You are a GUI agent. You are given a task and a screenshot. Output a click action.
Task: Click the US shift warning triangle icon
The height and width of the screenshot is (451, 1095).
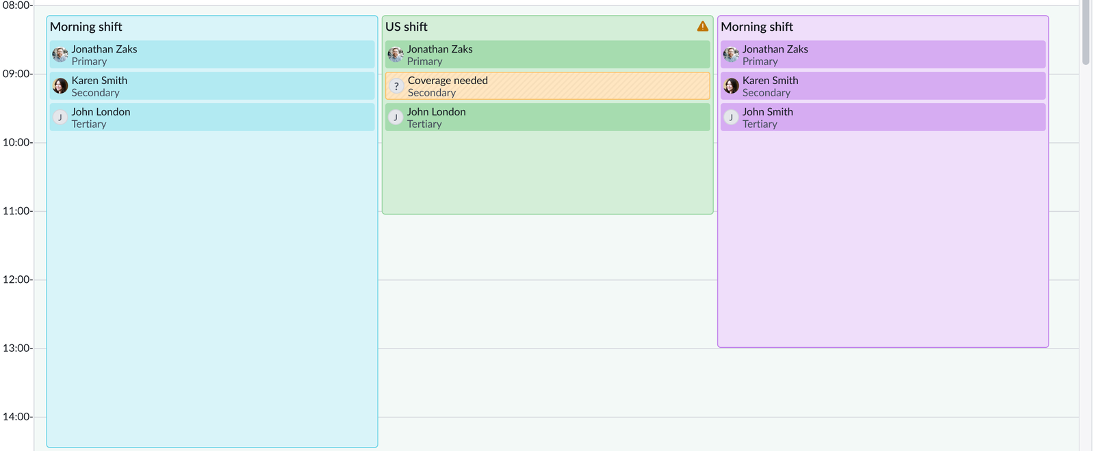click(x=702, y=27)
